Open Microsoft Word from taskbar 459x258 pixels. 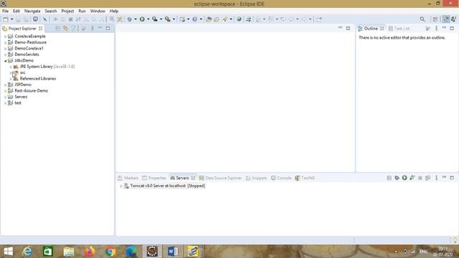click(x=173, y=252)
